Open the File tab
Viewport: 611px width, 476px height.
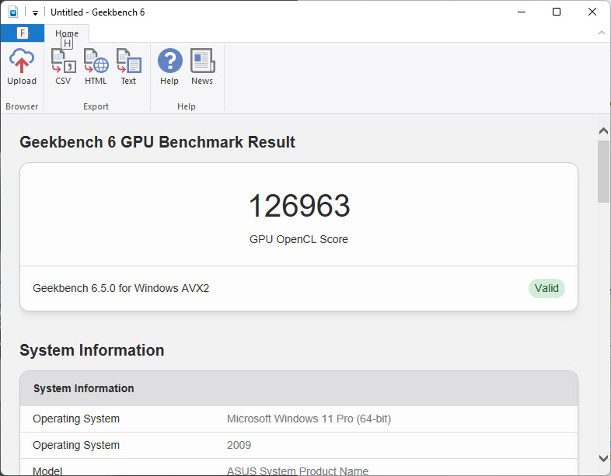[x=23, y=33]
